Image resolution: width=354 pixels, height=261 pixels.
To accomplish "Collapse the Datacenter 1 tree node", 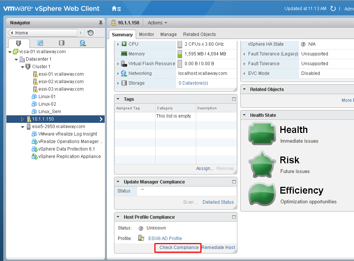I will [x=16, y=60].
